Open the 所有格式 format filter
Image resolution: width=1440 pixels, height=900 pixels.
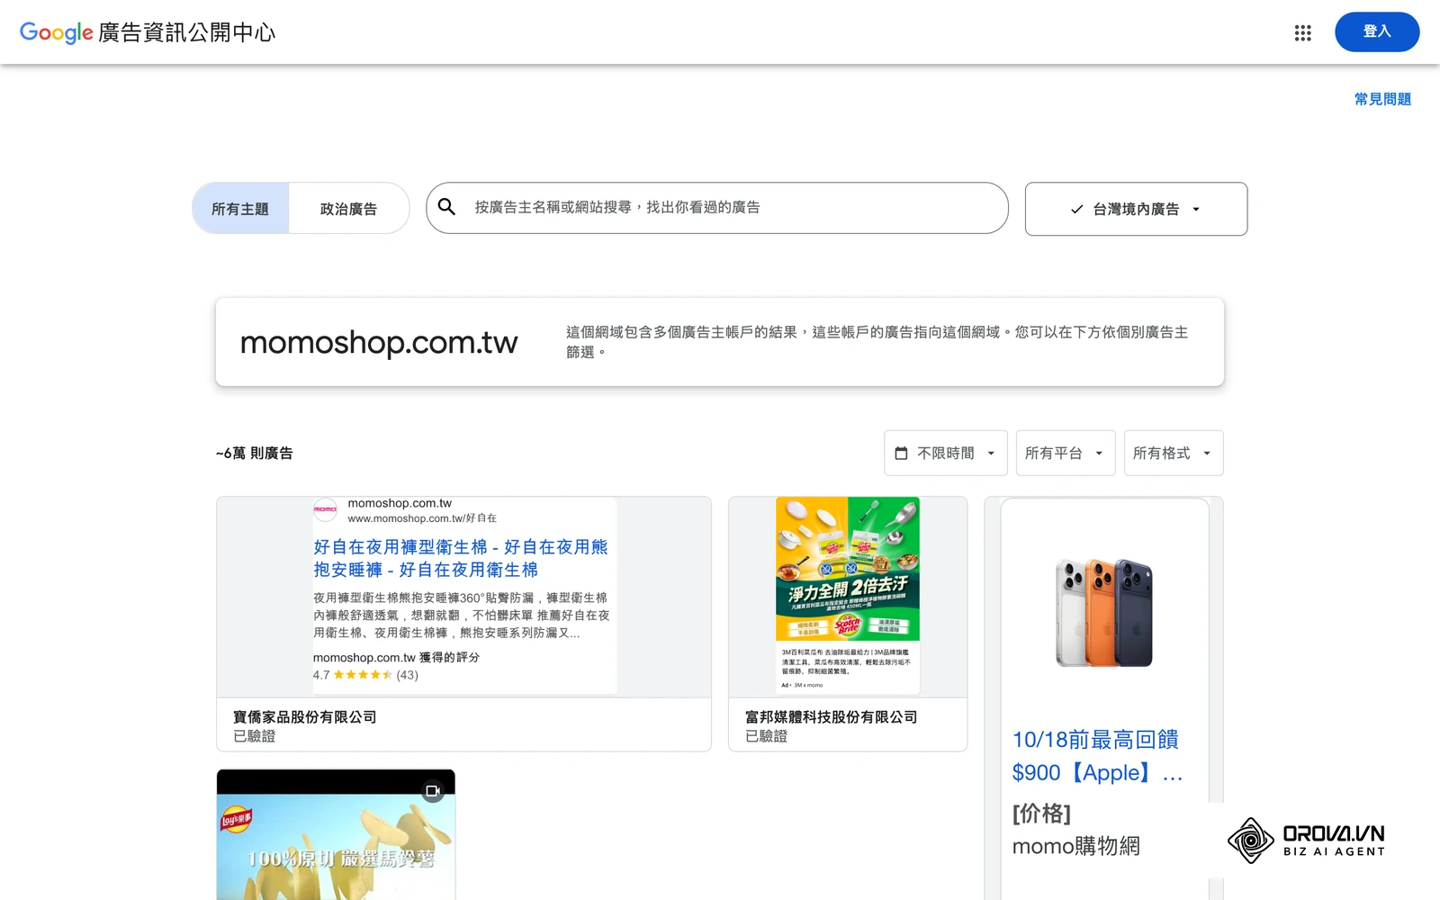(1174, 453)
